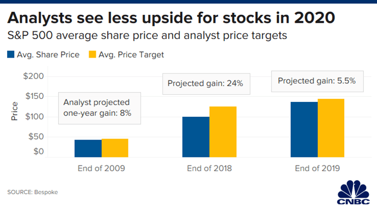The image size is (377, 212).
Task: Select the yellow End of 2018 price target bar
Action: pyautogui.click(x=223, y=131)
